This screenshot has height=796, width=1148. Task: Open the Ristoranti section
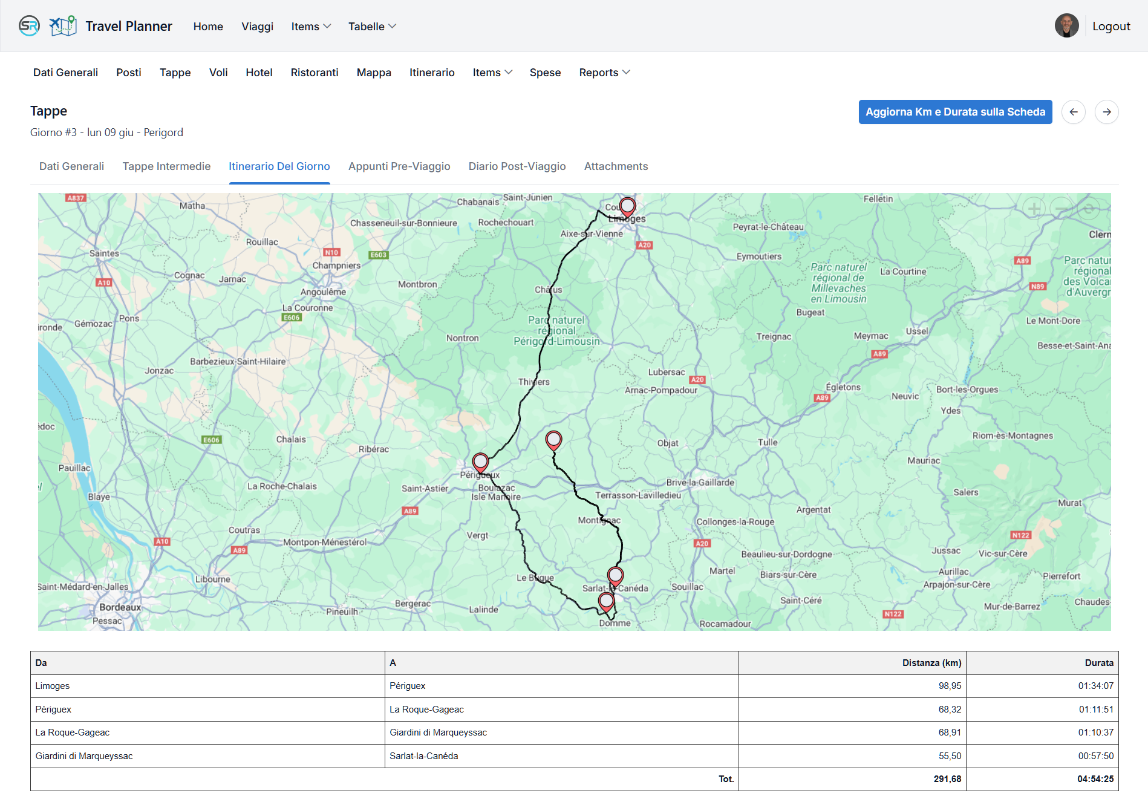tap(315, 73)
